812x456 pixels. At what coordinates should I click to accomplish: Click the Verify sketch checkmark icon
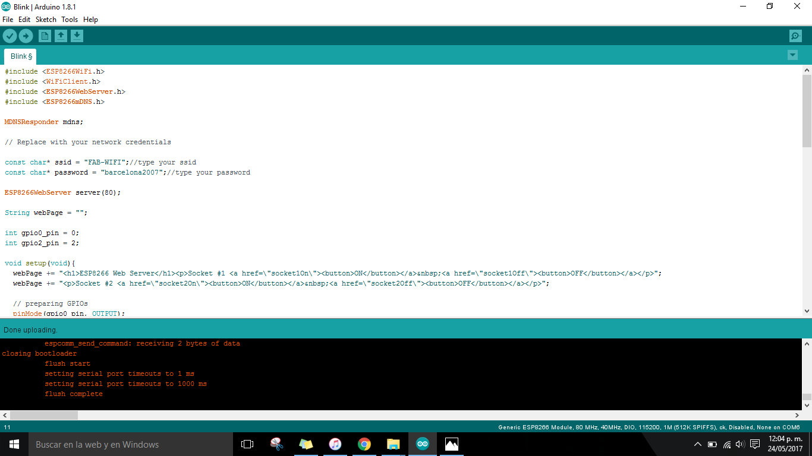pos(10,36)
